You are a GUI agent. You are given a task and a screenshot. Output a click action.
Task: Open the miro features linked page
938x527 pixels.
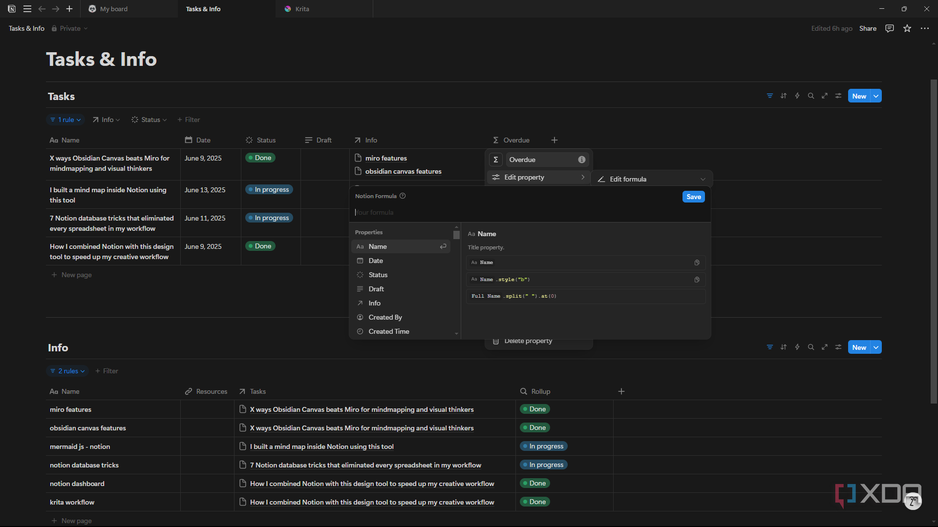[x=386, y=158]
